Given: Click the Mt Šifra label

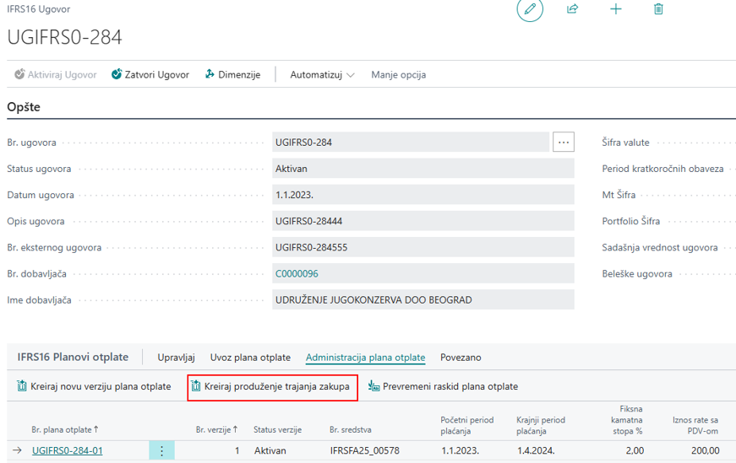Looking at the screenshot, I should 619,195.
